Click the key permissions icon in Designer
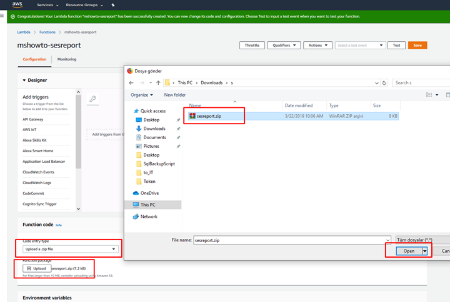 (x=92, y=99)
